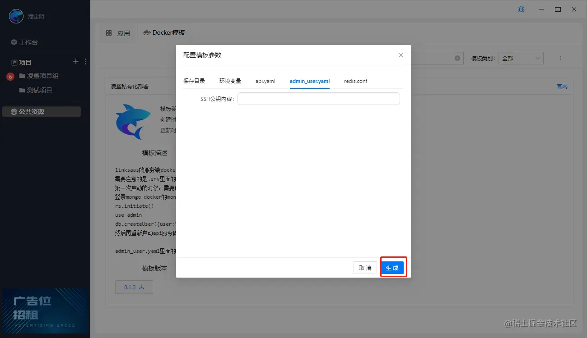
Task: Open the 环境变量 tab in the dialog
Action: (x=230, y=81)
